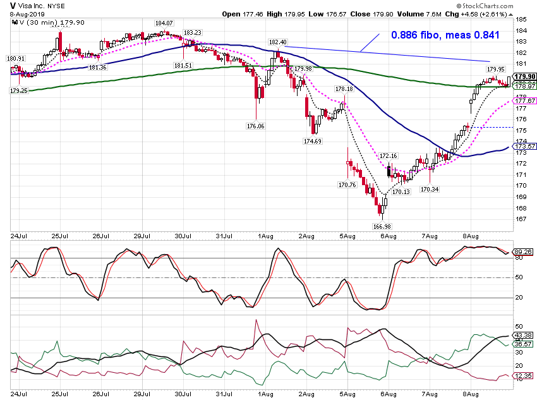Select the 176.06 low price label
This screenshot has width=537, height=400.
255,126
